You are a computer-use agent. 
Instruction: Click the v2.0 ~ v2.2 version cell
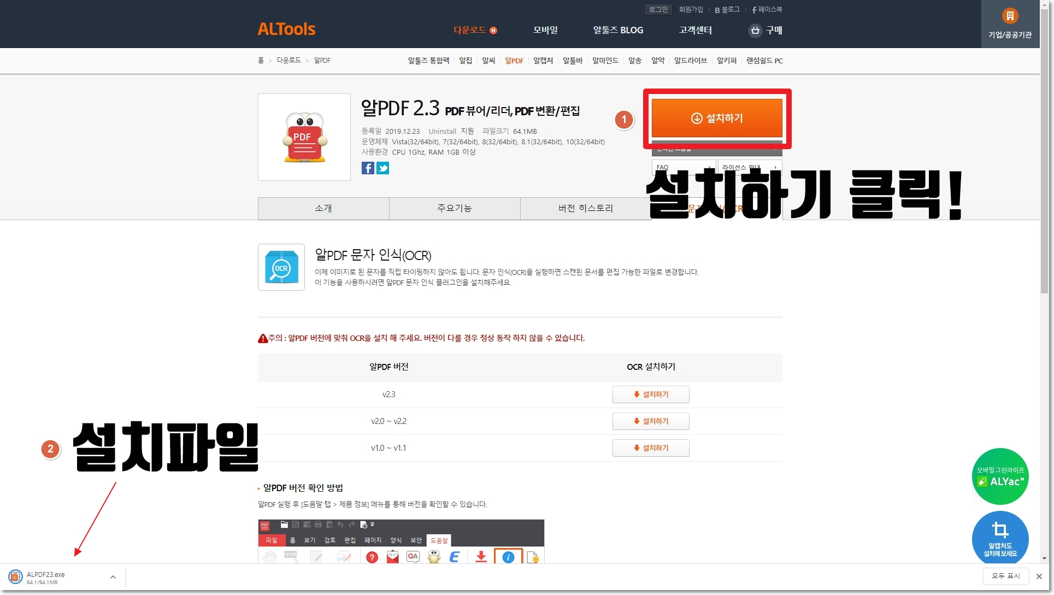(388, 421)
